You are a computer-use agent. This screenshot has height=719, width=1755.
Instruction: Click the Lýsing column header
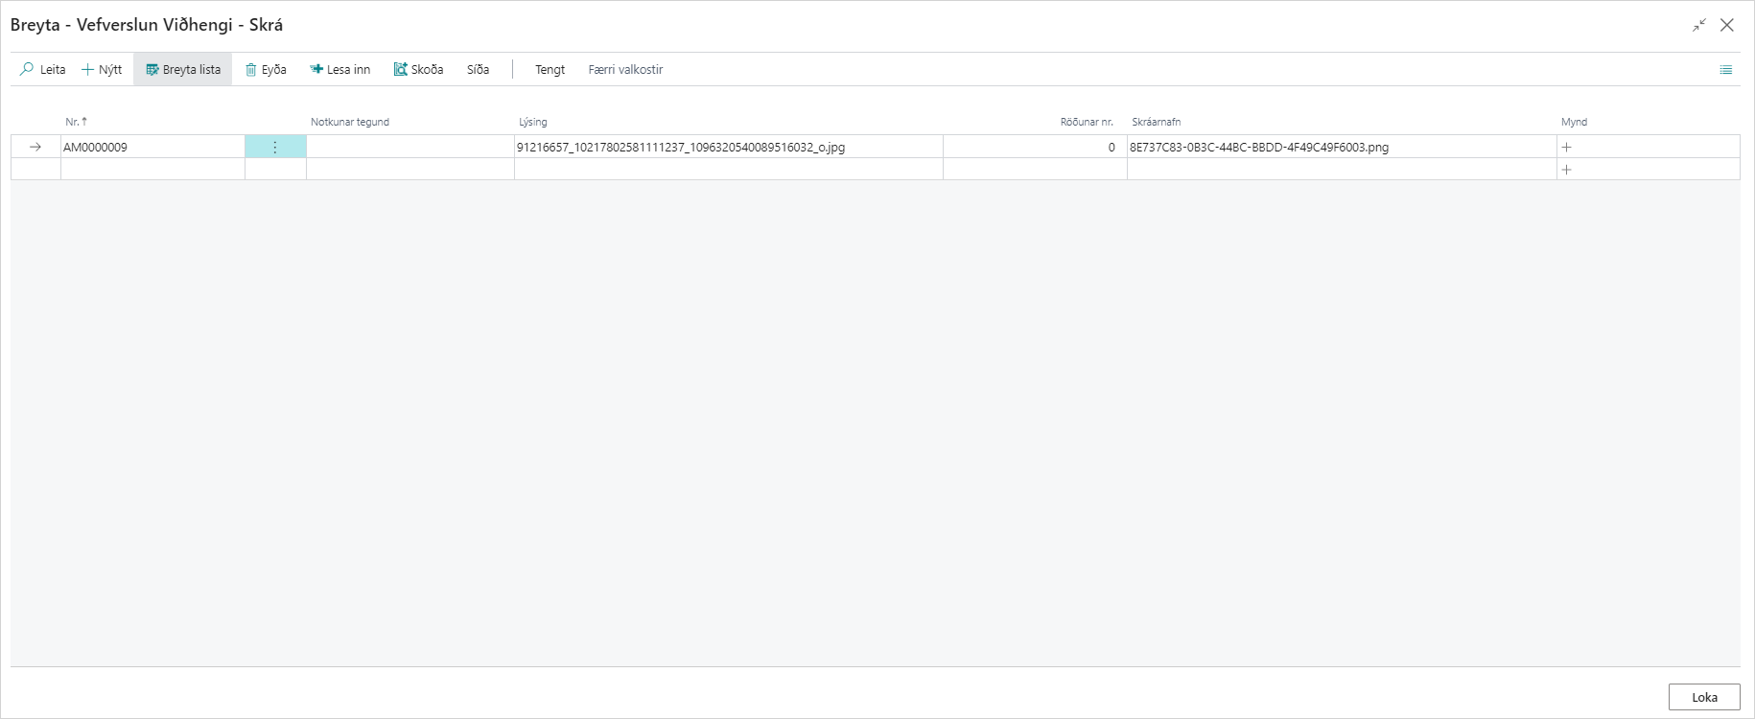[533, 122]
